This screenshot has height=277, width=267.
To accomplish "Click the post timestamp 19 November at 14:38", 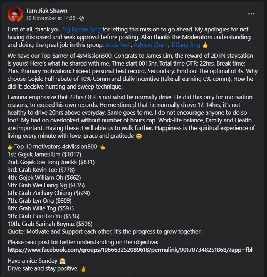I will (51, 18).
